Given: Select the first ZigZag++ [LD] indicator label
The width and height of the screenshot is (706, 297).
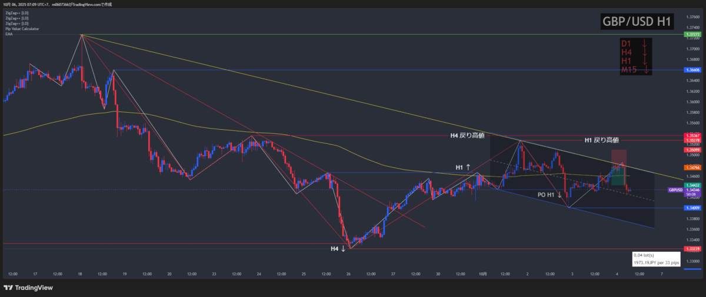Looking at the screenshot, I should click(x=16, y=13).
